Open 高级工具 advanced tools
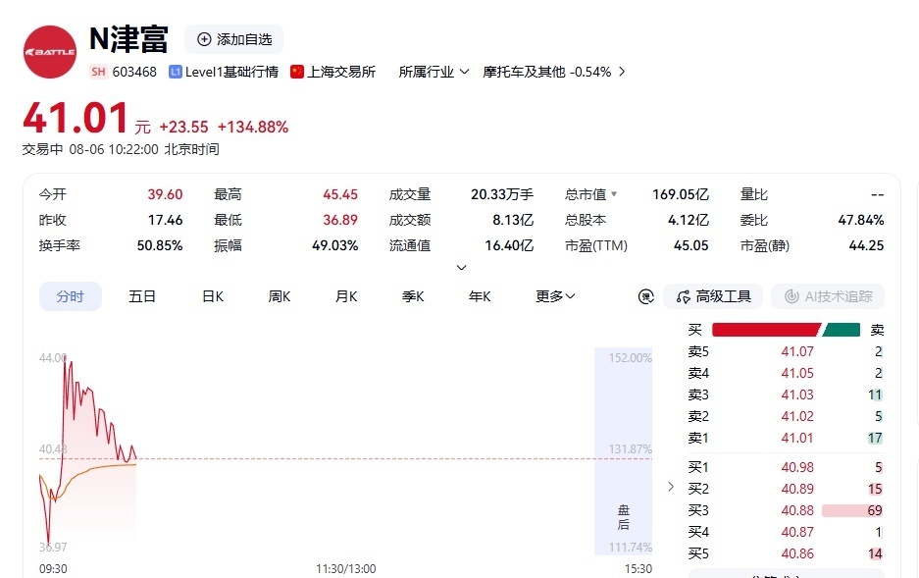 713,296
